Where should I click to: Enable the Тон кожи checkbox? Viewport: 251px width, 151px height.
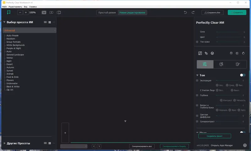(x=197, y=42)
